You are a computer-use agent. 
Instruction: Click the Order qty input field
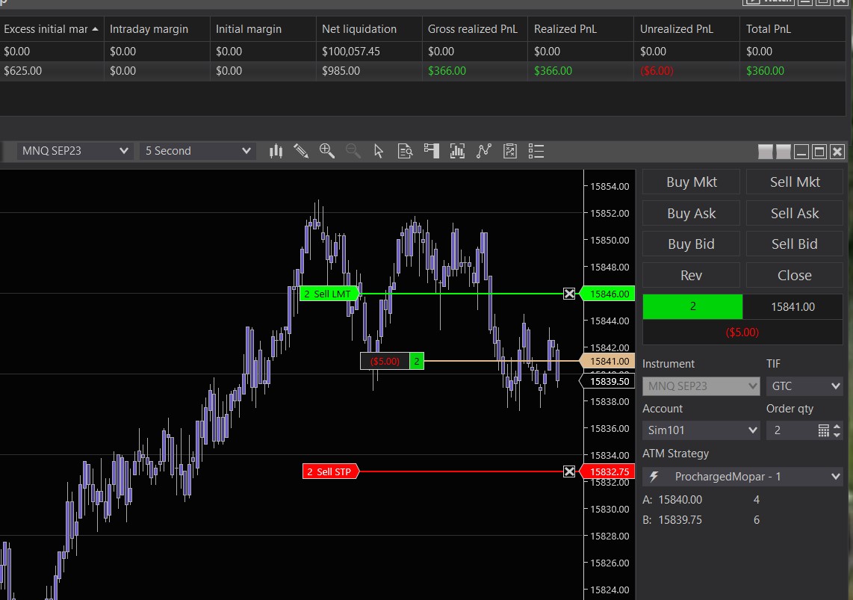point(790,430)
